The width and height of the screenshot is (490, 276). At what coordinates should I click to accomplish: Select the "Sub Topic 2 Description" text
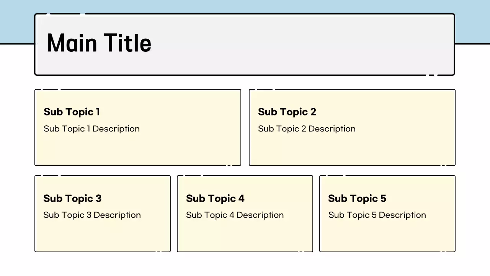[306, 129]
